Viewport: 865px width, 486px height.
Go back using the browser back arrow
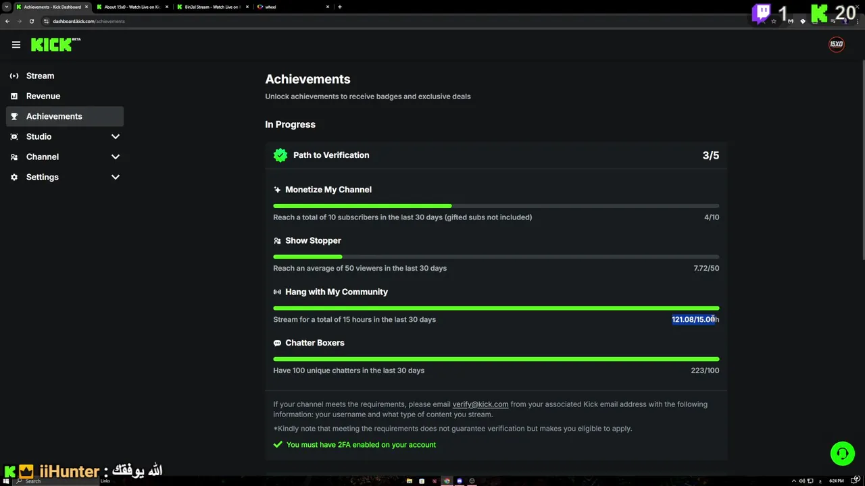click(7, 21)
